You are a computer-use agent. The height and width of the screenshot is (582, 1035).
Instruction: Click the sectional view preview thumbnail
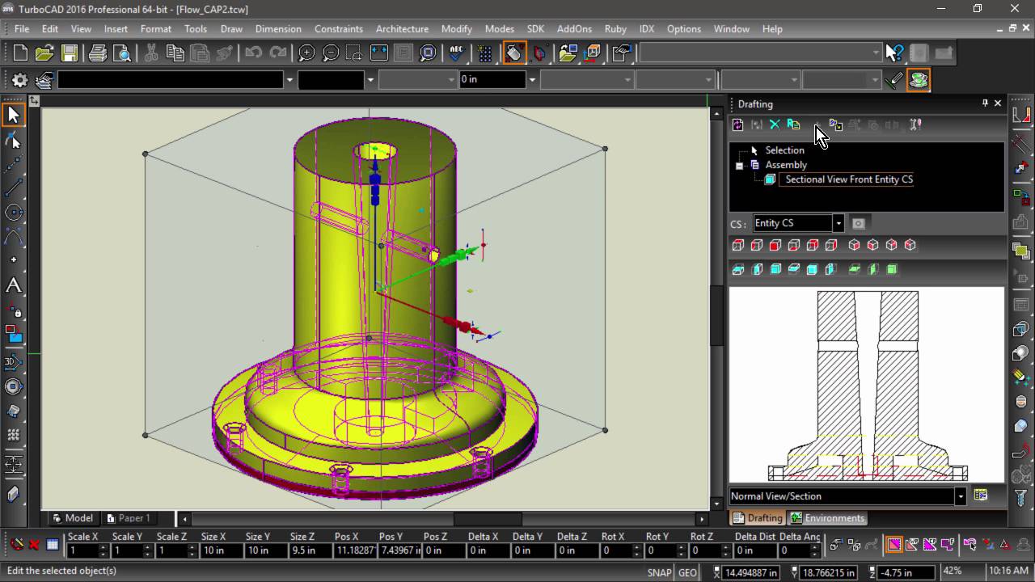[867, 385]
